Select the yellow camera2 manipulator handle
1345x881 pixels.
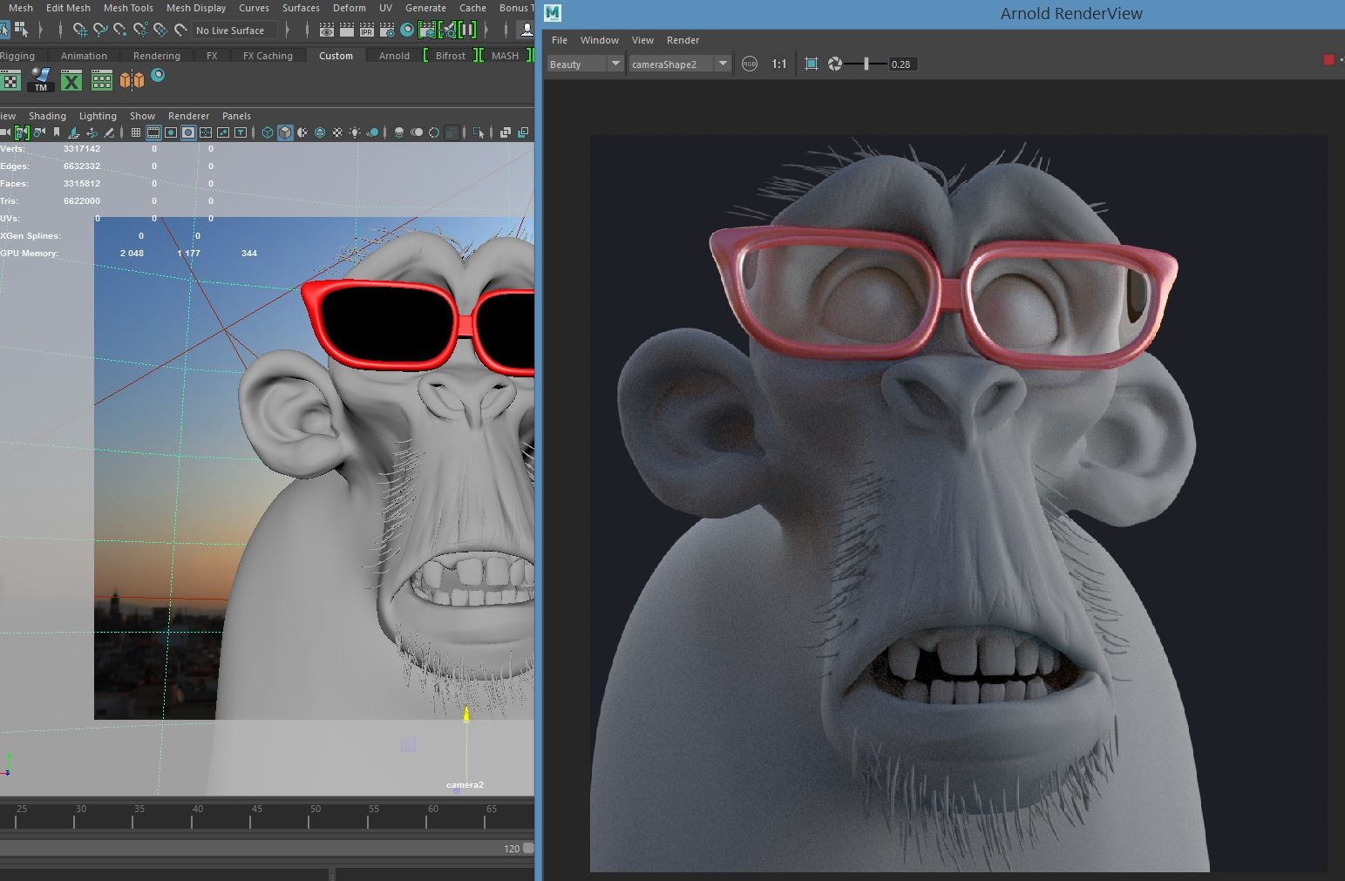[x=466, y=715]
